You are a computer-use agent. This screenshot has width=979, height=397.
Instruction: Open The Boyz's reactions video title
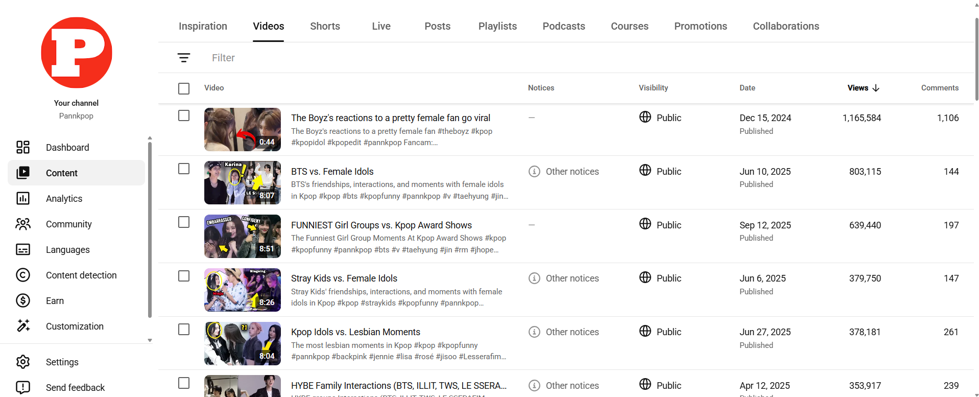click(391, 118)
